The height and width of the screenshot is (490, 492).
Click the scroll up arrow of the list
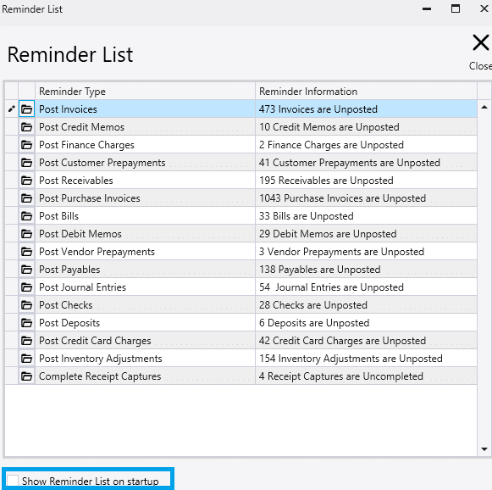coord(484,108)
